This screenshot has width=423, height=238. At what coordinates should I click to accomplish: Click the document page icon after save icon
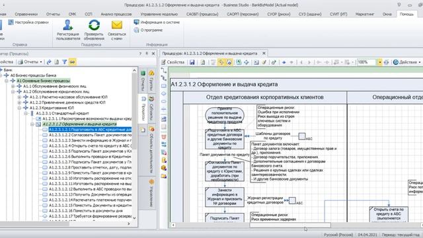203,62
